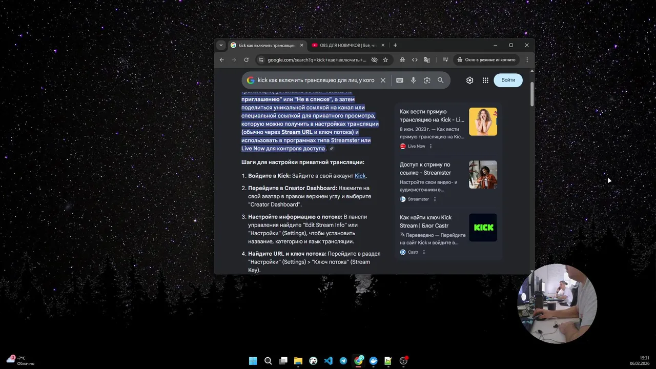Click the Перейдите в Creator Dashboard text

tap(293, 188)
